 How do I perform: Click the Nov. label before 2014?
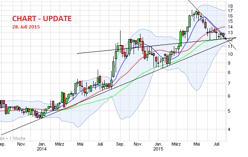point(22,144)
